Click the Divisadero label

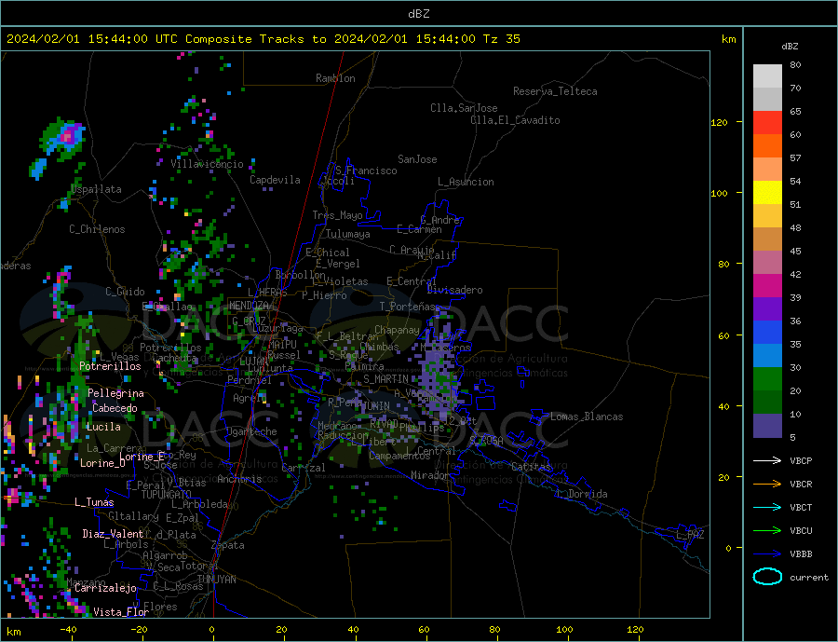click(x=454, y=290)
